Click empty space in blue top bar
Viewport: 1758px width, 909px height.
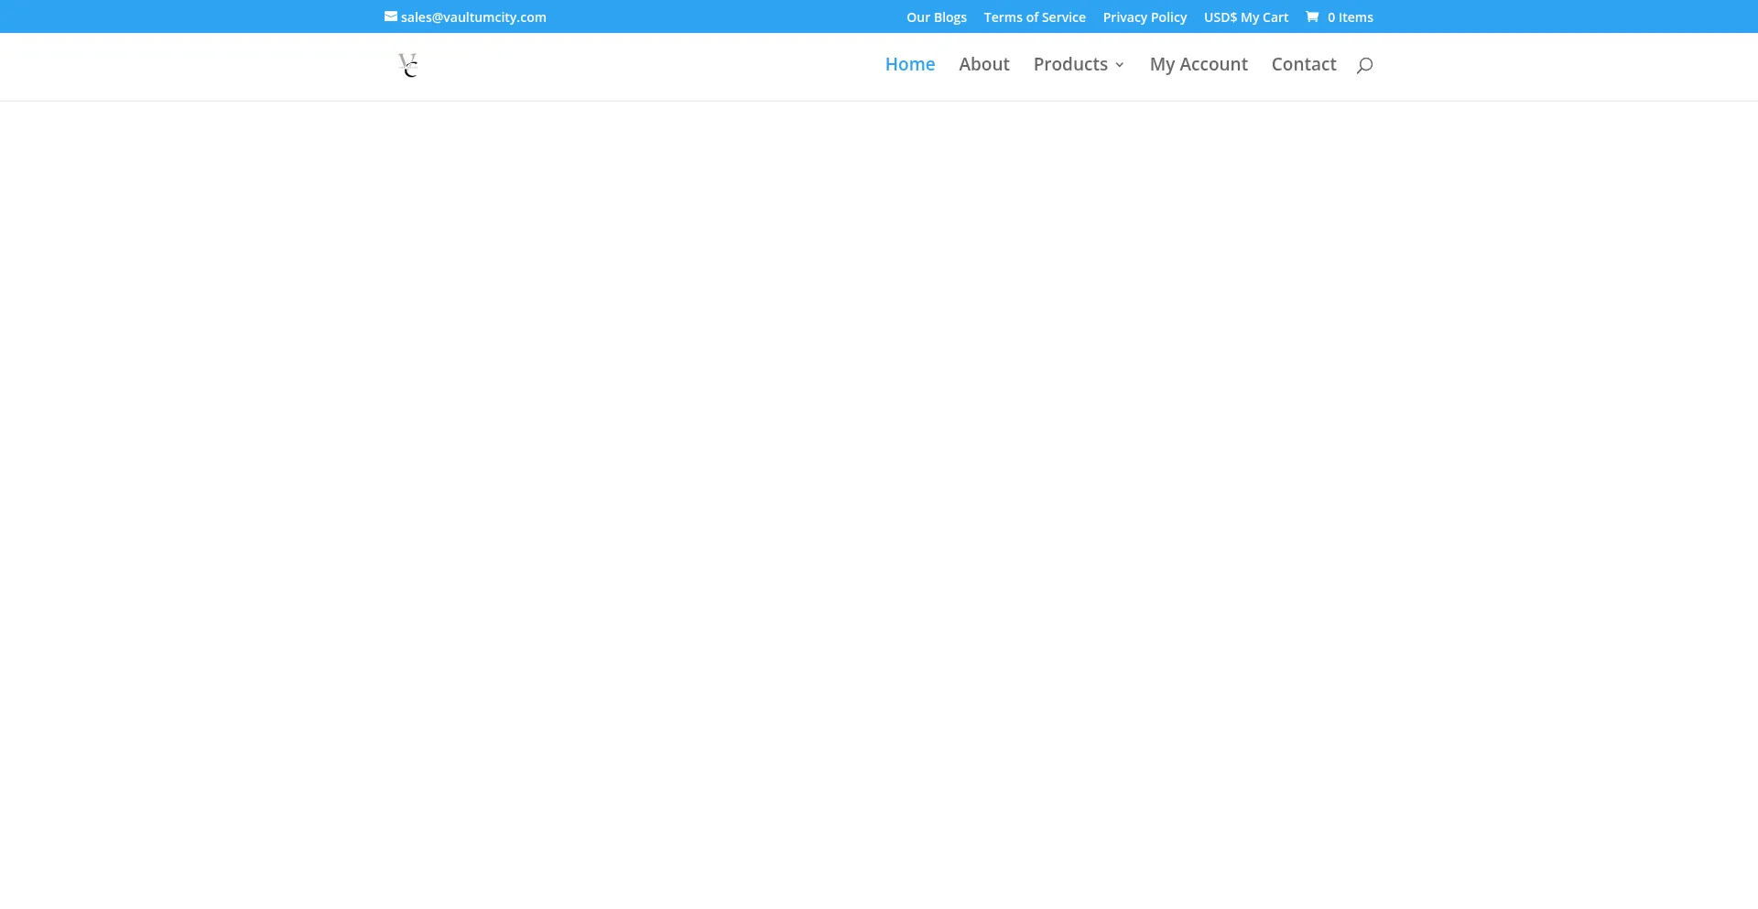(x=723, y=16)
